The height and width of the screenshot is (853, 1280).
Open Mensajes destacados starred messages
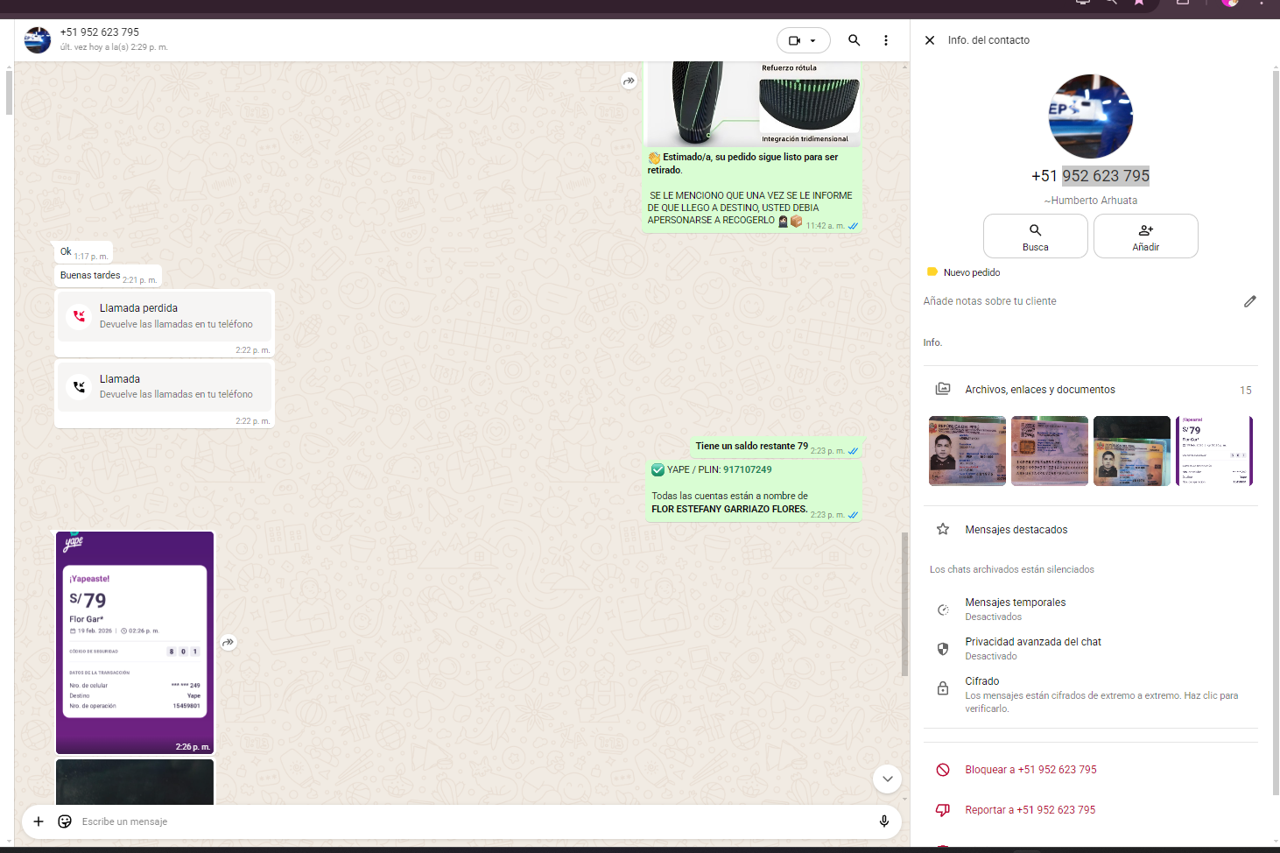tap(1016, 530)
